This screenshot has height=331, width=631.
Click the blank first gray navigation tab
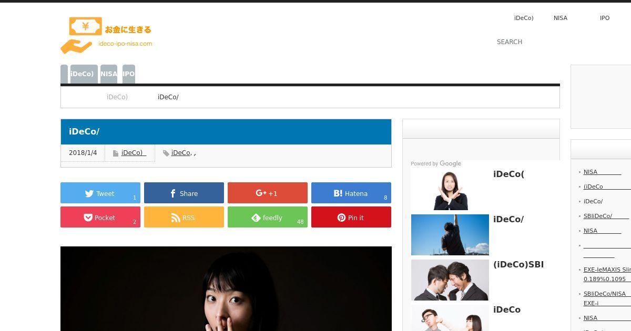tap(64, 74)
